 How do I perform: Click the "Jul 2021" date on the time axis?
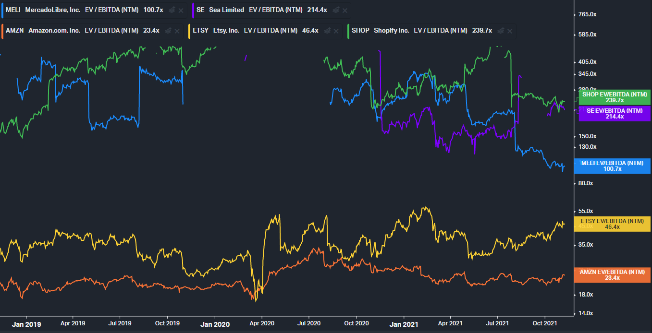pyautogui.click(x=497, y=323)
